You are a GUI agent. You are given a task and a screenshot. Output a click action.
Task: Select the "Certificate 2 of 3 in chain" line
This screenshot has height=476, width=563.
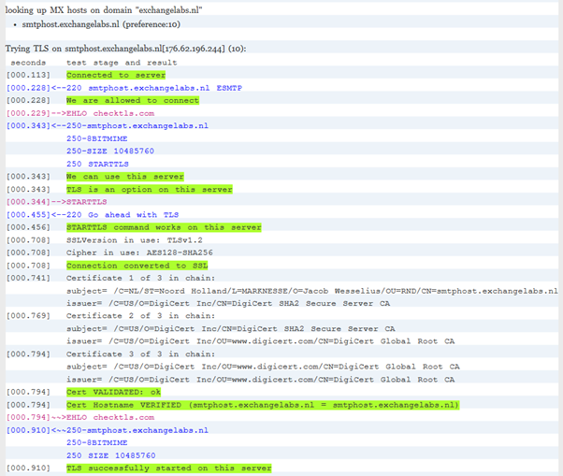[x=140, y=316]
